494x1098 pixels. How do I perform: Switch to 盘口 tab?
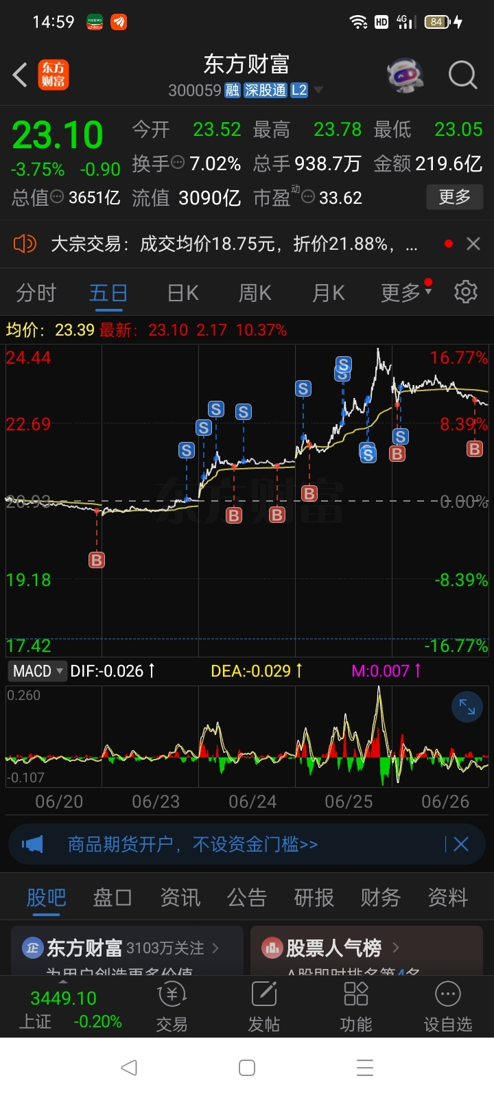112,898
